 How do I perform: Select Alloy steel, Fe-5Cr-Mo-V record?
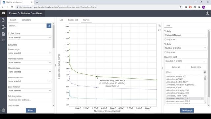click(177, 82)
